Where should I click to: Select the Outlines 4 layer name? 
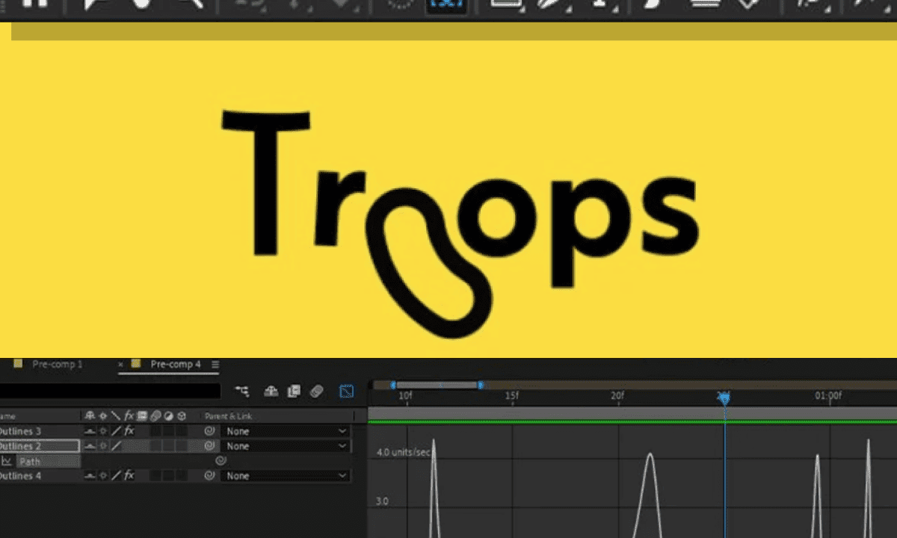tap(19, 476)
